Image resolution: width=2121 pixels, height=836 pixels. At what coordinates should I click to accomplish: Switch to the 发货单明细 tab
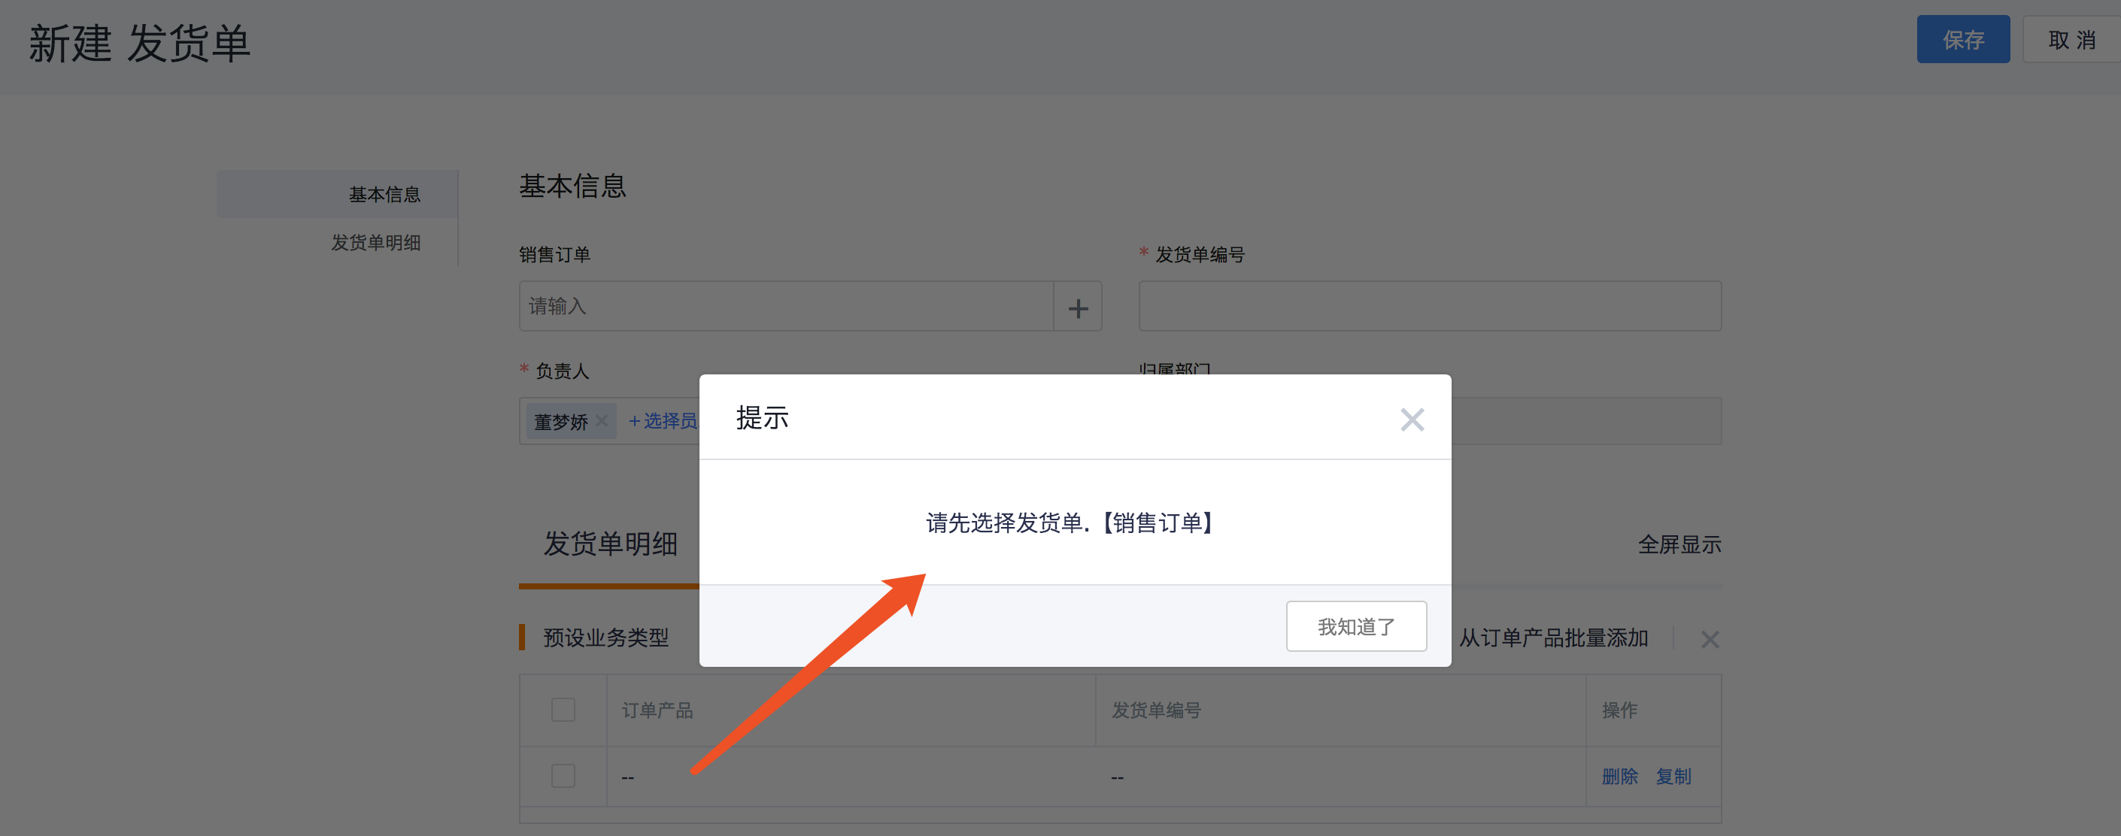(x=610, y=545)
